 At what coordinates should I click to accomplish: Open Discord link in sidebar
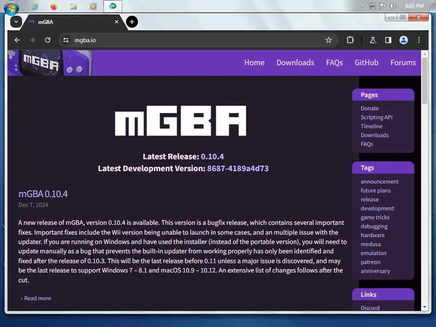370,308
